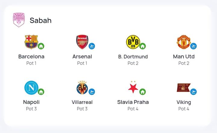Viewport: 217px width, 133px height.
Task: Click the B. Dortmund BVB logo
Action: (133, 42)
